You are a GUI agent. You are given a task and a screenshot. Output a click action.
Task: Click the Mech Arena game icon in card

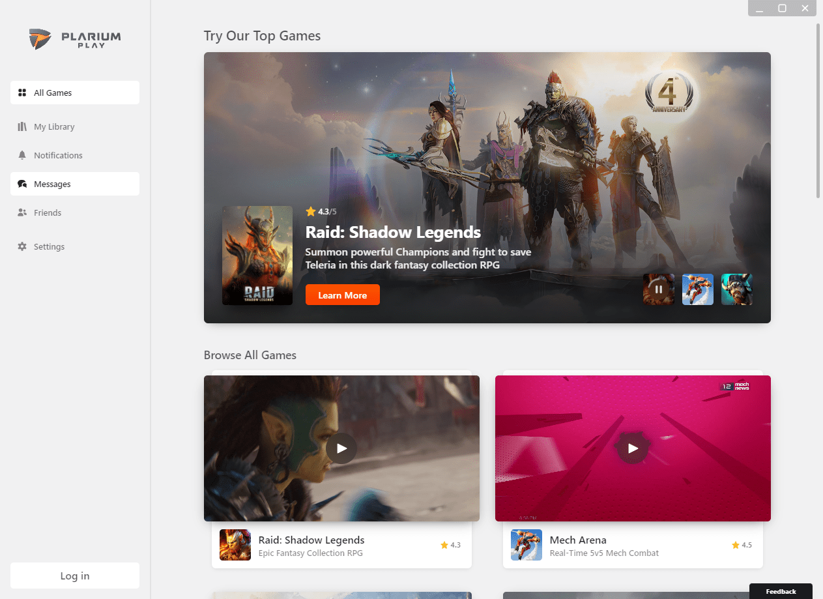coord(527,545)
